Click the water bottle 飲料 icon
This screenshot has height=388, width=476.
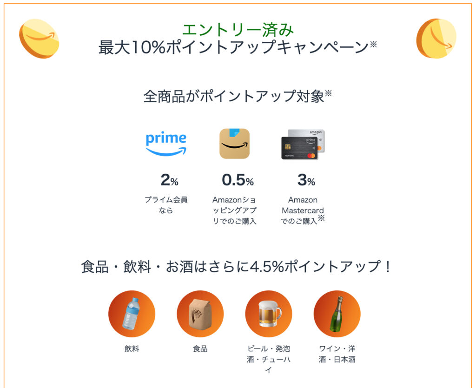pyautogui.click(x=132, y=314)
